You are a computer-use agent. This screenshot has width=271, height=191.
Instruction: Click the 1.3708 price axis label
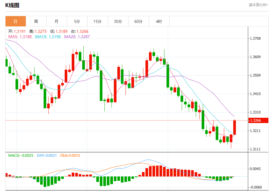click(255, 38)
